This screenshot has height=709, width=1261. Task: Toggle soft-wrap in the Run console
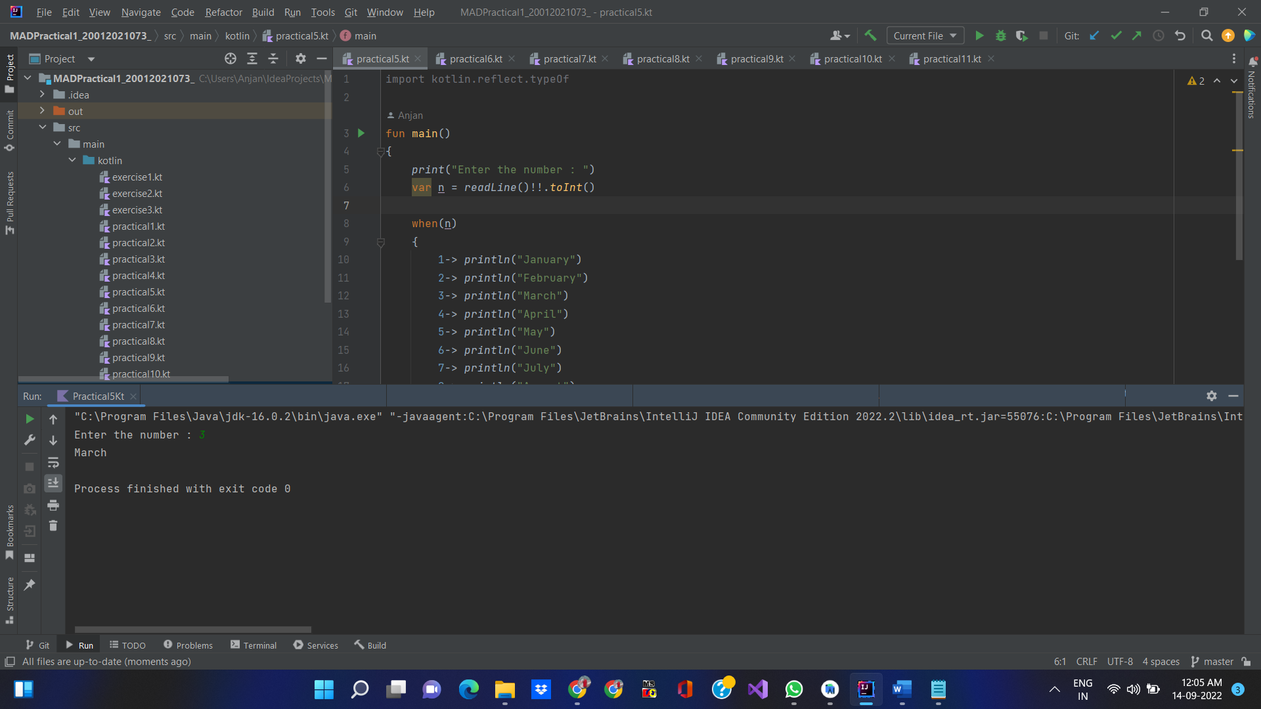[x=53, y=463]
